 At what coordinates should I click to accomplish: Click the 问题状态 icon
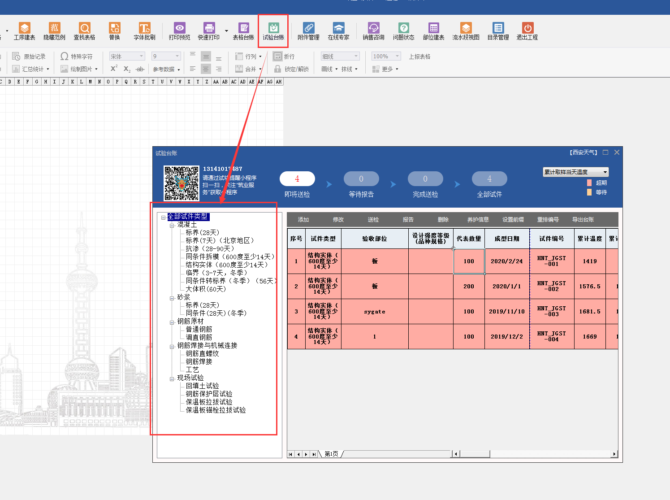(403, 31)
